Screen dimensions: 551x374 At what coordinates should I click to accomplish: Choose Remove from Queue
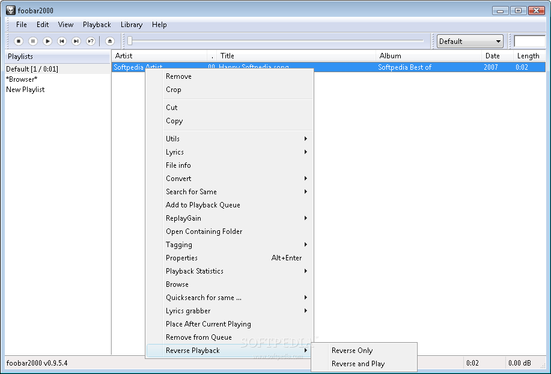[229, 337]
